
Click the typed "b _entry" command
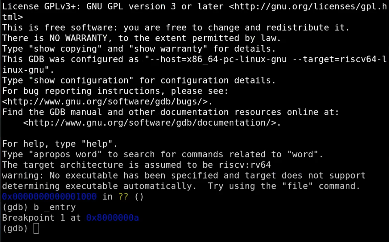[x=54, y=207]
